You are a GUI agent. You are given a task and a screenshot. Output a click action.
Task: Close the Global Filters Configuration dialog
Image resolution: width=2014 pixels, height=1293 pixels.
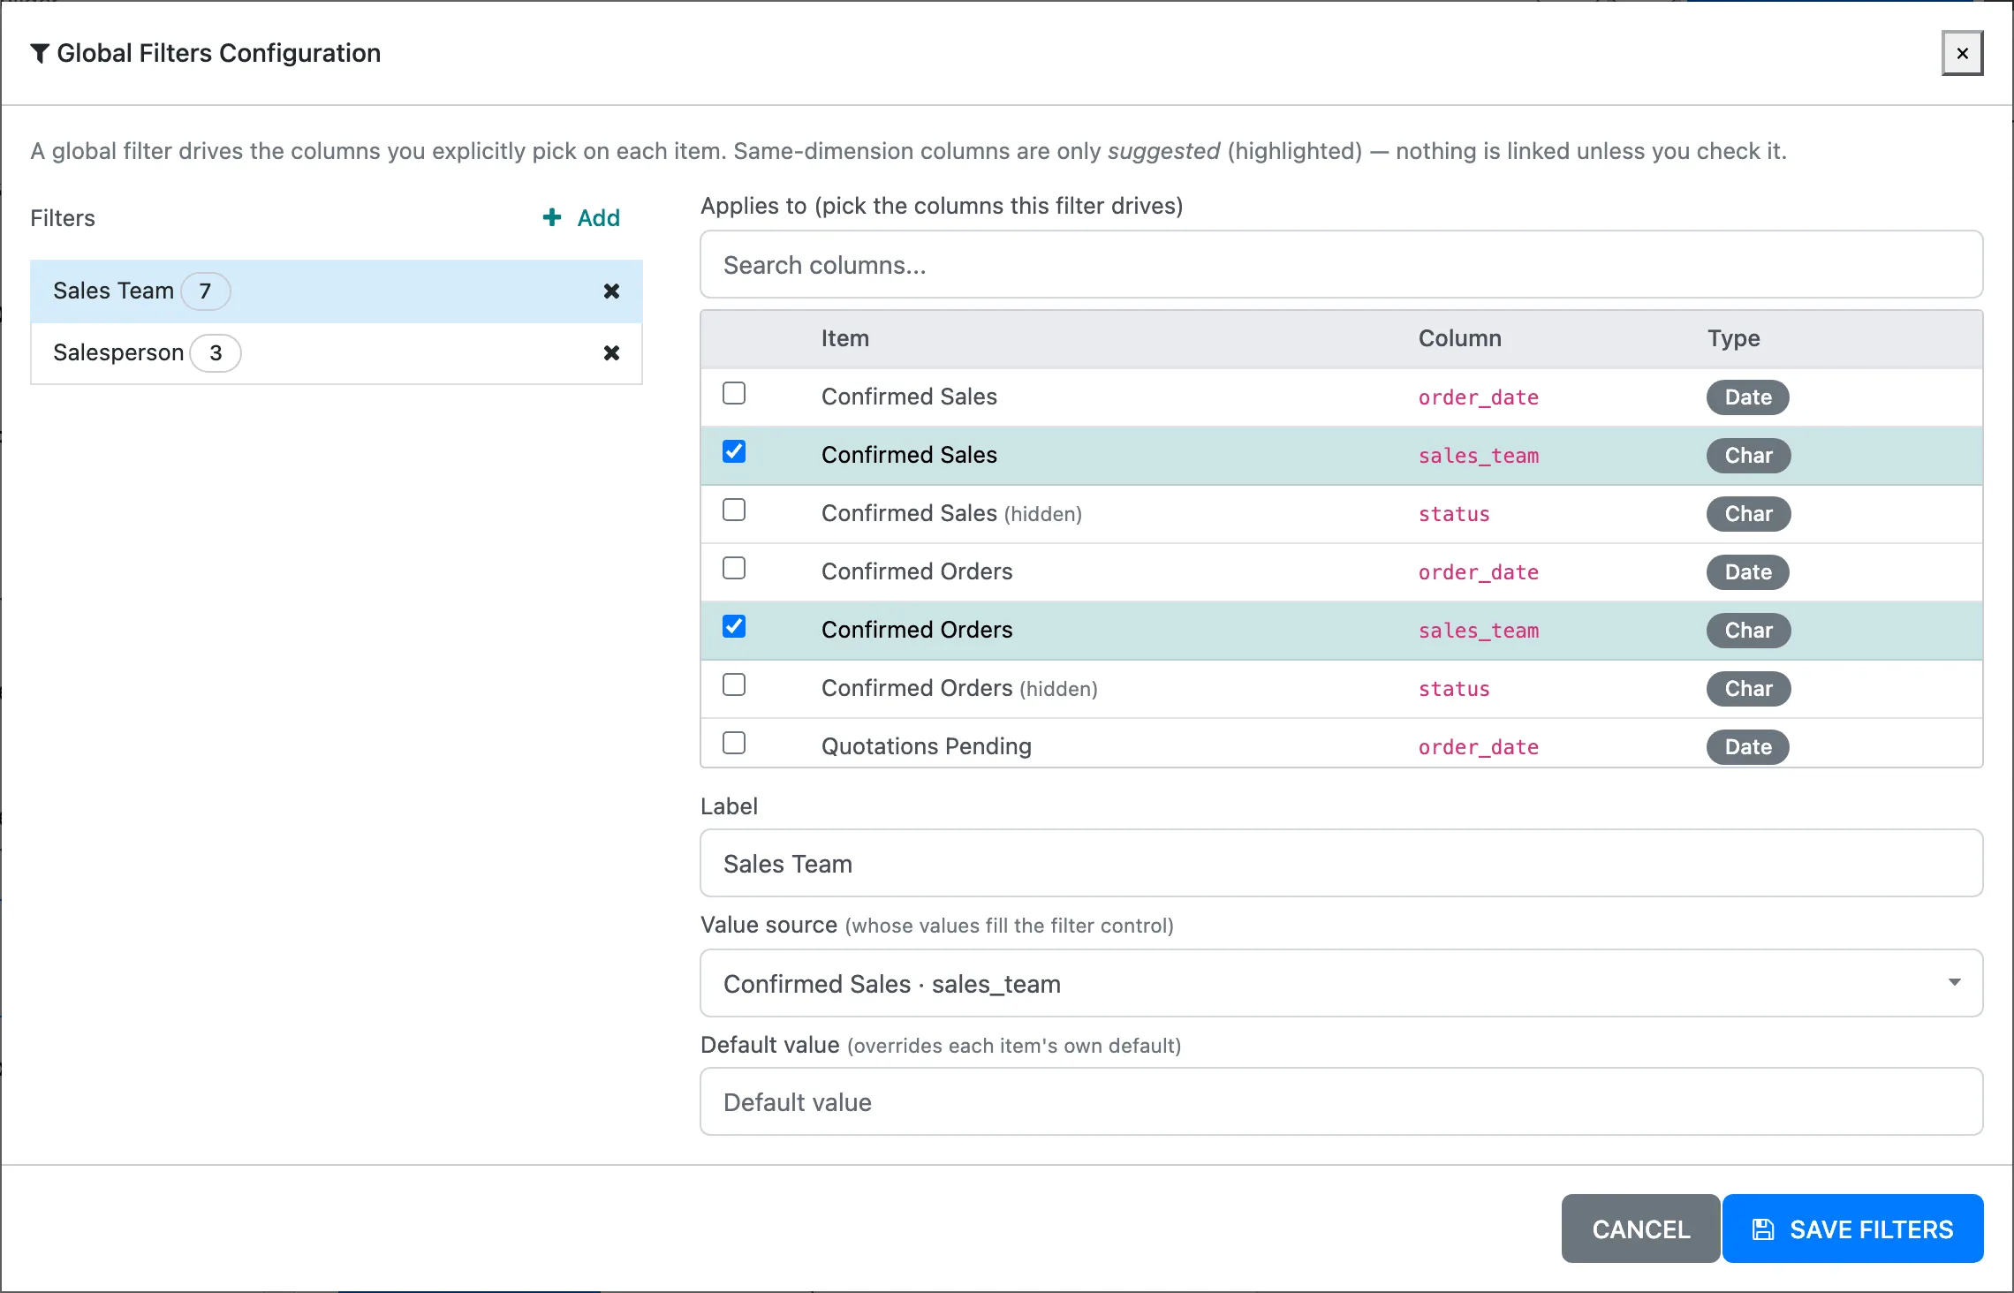tap(1962, 53)
